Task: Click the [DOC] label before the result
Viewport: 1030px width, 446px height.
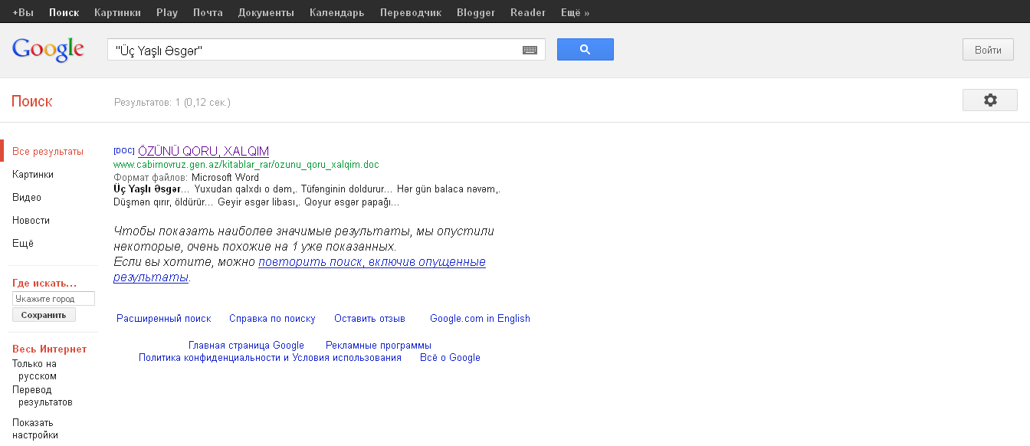Action: point(124,150)
